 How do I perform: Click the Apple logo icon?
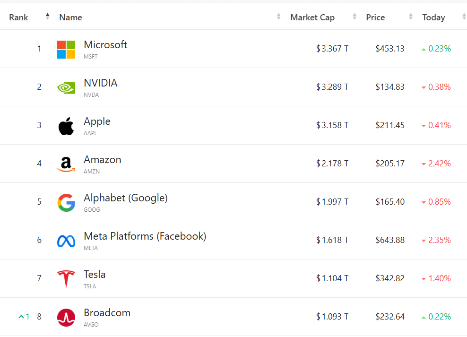[66, 126]
